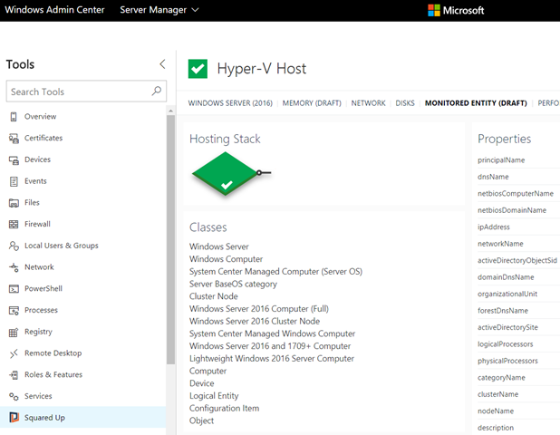Select 'System Center Managed Computer (Server OS)' class
Viewport: 560px width, 435px height.
(x=275, y=272)
